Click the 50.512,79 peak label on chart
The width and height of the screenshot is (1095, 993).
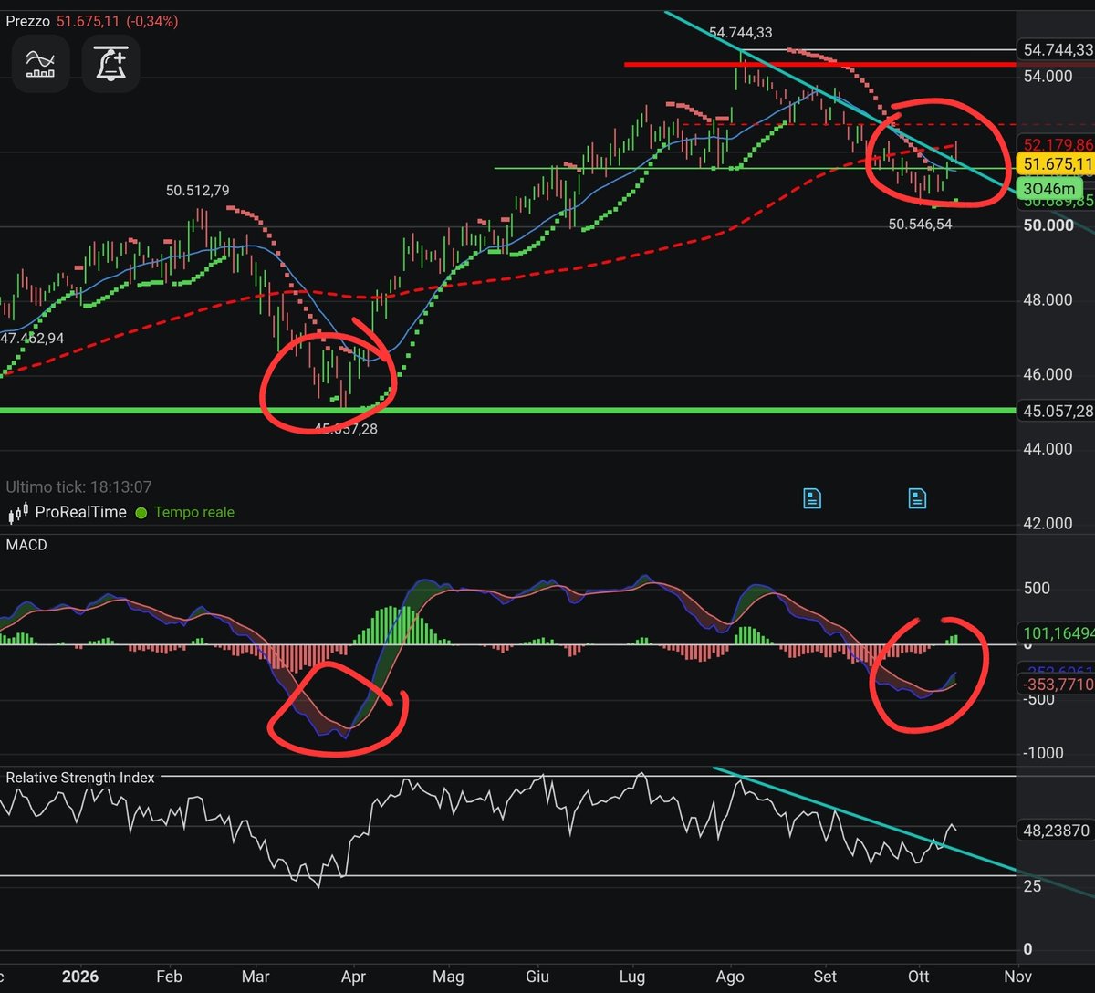(x=197, y=191)
